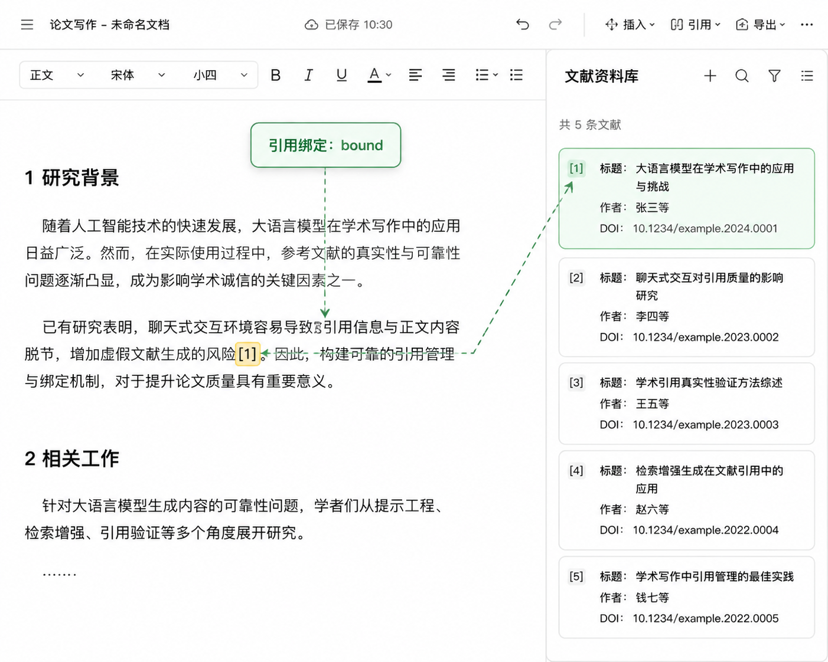Toggle bold formatting
The height and width of the screenshot is (662, 828).
coord(275,75)
